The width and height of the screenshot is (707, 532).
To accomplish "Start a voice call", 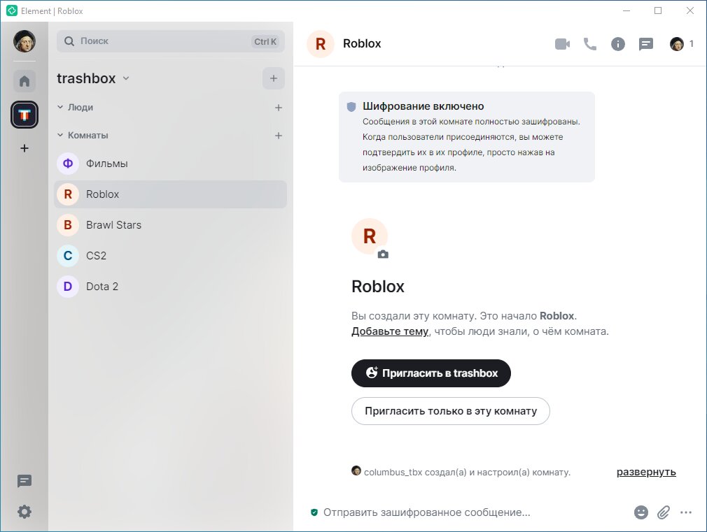I will (x=590, y=44).
